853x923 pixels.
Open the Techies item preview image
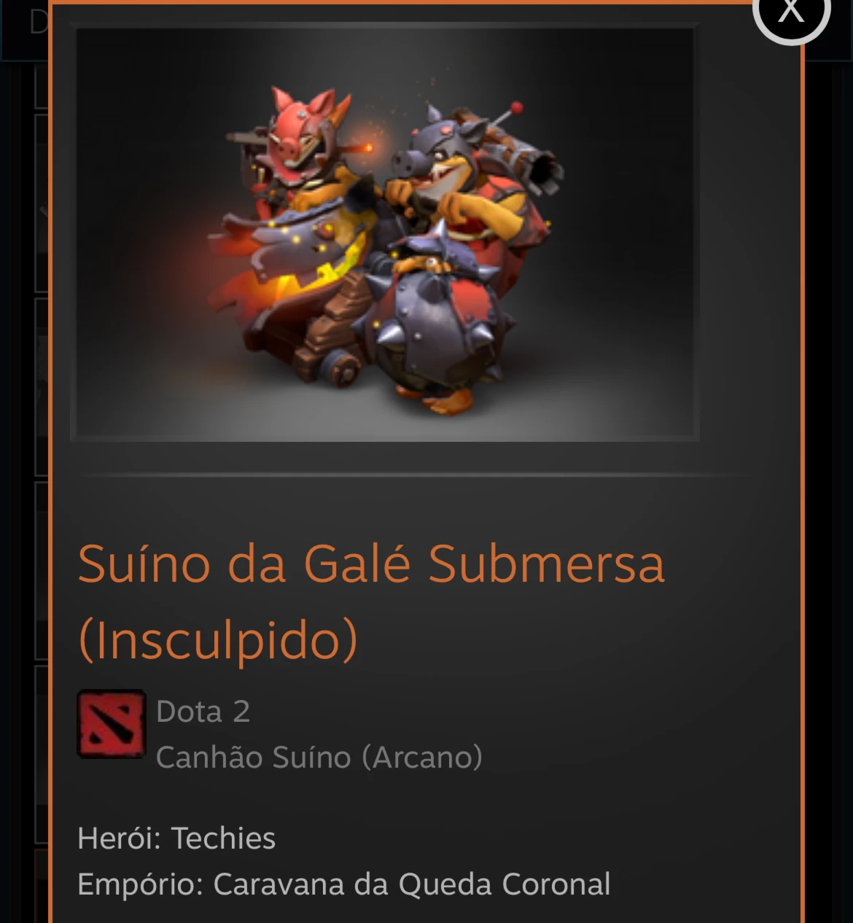[384, 233]
